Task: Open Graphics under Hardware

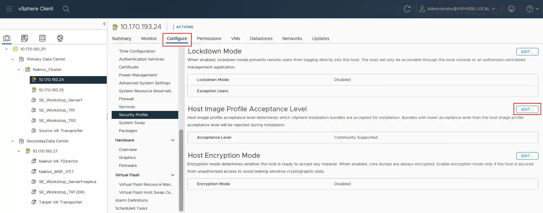Action: click(x=127, y=158)
